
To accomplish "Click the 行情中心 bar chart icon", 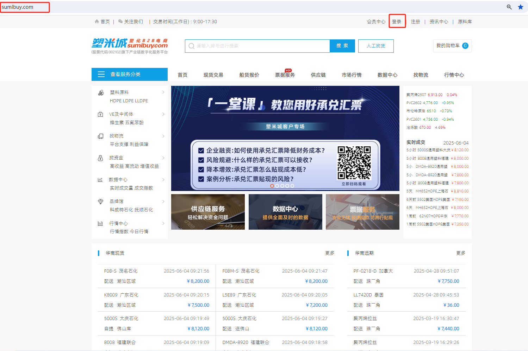I will tap(100, 223).
